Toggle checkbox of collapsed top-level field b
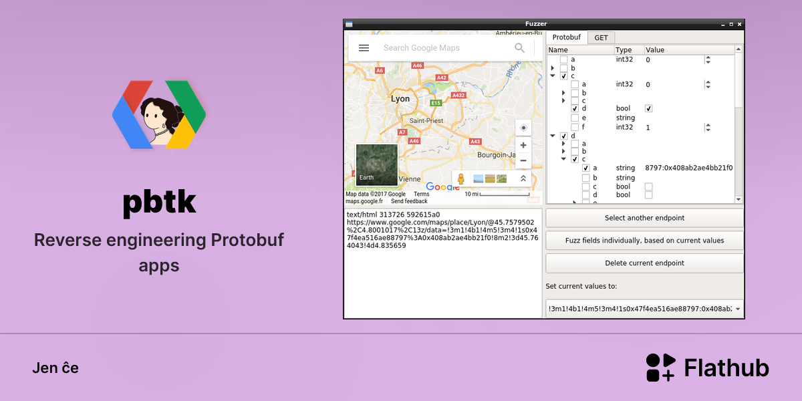The width and height of the screenshot is (802, 401). point(563,68)
